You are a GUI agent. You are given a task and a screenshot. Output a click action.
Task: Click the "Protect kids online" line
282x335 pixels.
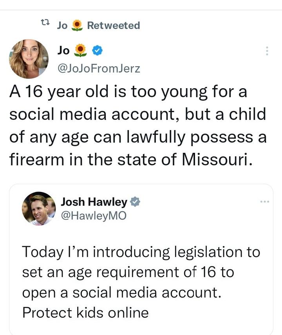(85, 313)
